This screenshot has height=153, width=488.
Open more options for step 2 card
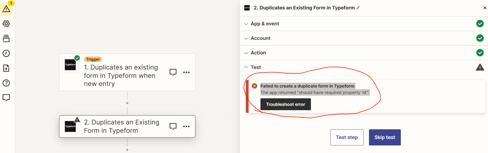coord(187,126)
